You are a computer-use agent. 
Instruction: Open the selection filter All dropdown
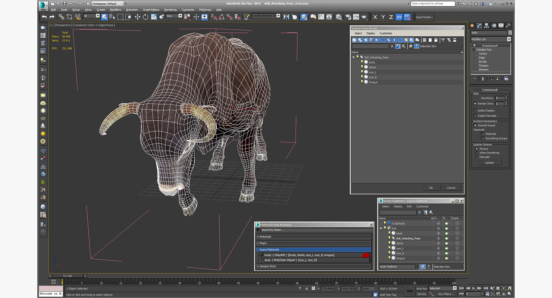(x=91, y=16)
